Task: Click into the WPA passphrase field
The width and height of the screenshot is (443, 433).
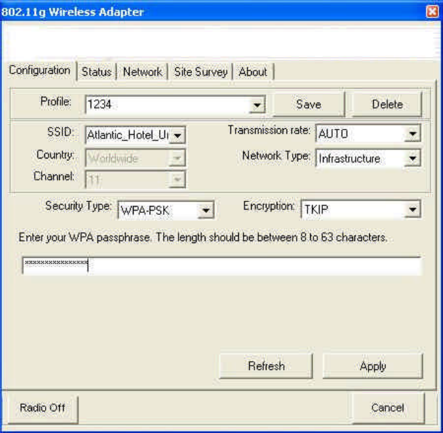Action: 222,266
